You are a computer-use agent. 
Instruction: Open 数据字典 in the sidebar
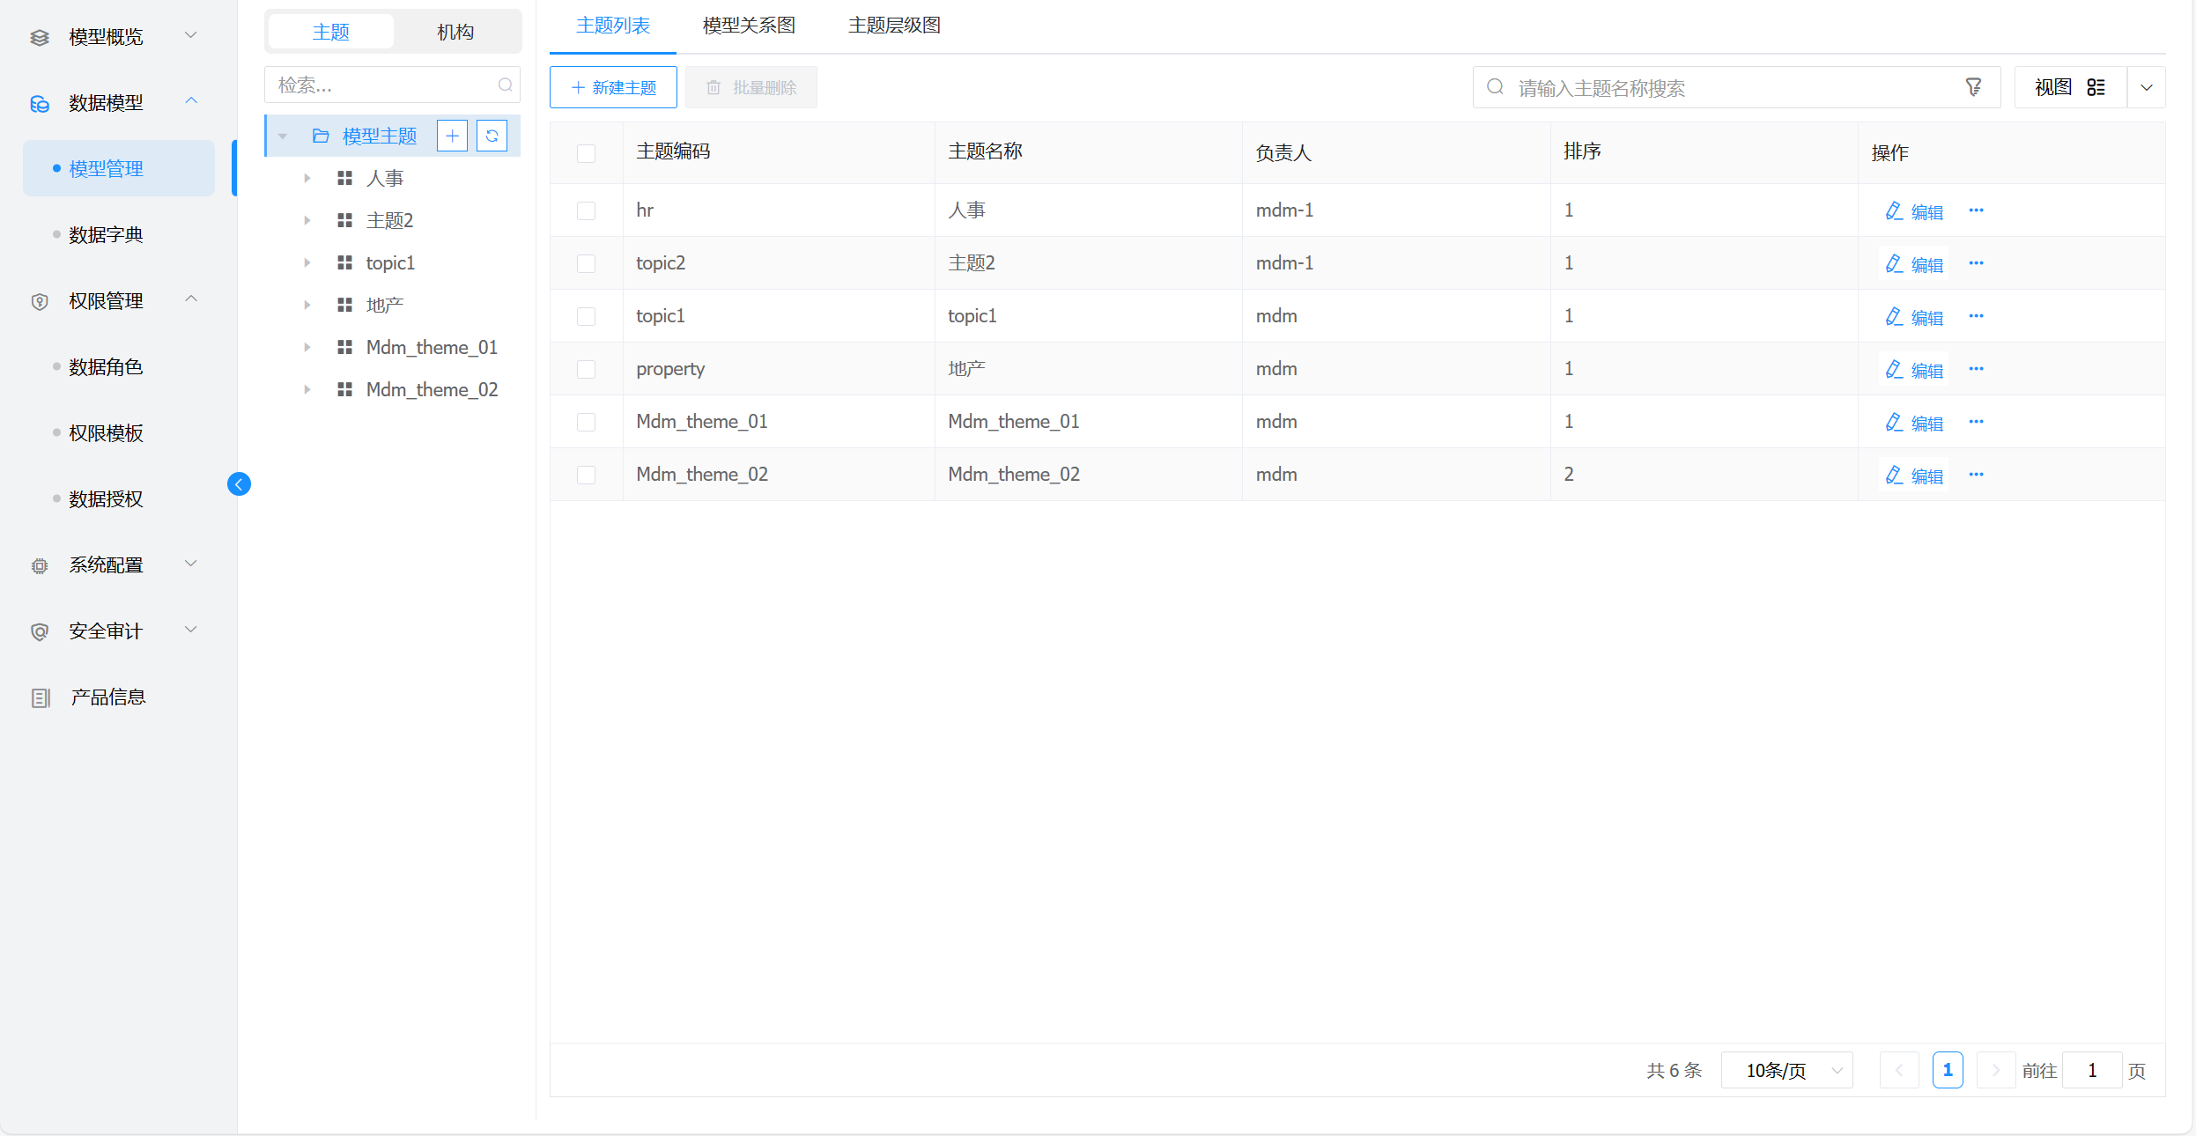click(106, 235)
